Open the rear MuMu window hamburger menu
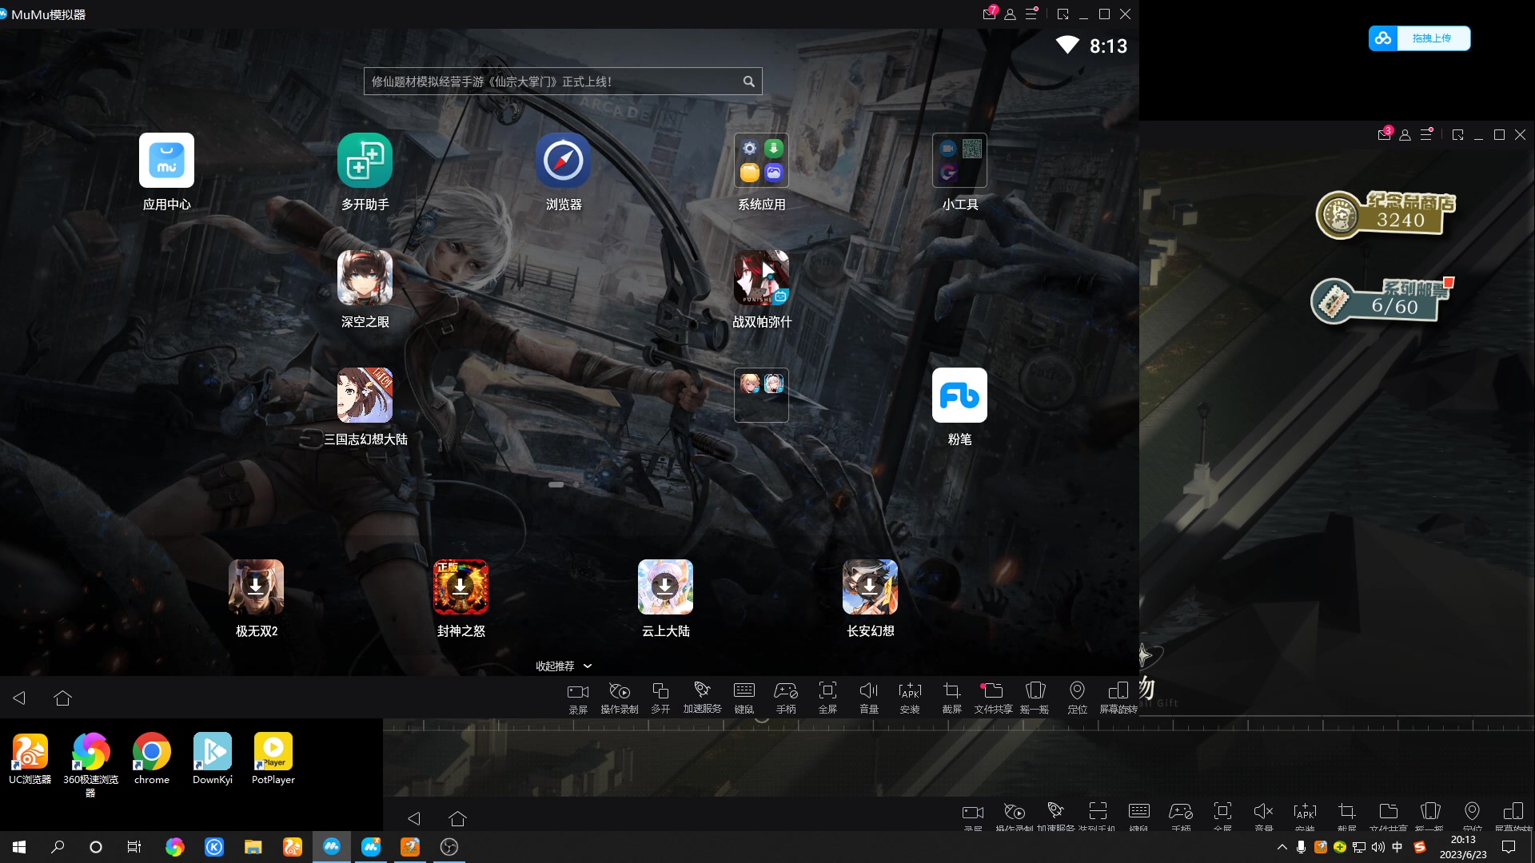The height and width of the screenshot is (863, 1535). click(x=1426, y=134)
